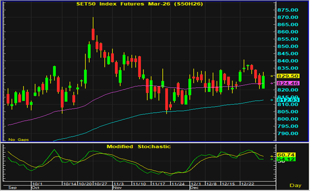
Task: Click the yellow arrow beside 829.50
Action: point(272,76)
